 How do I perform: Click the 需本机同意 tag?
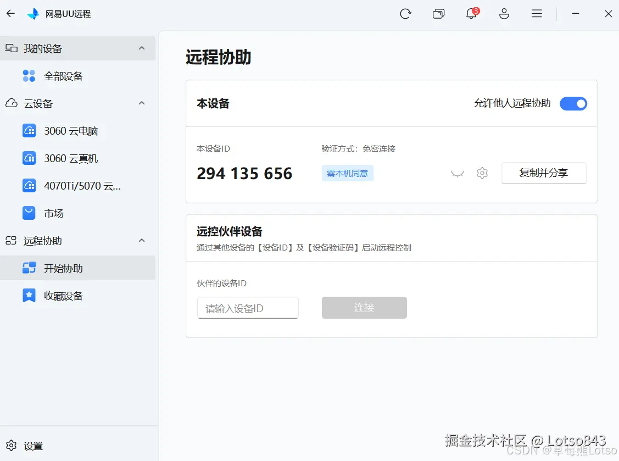click(347, 173)
